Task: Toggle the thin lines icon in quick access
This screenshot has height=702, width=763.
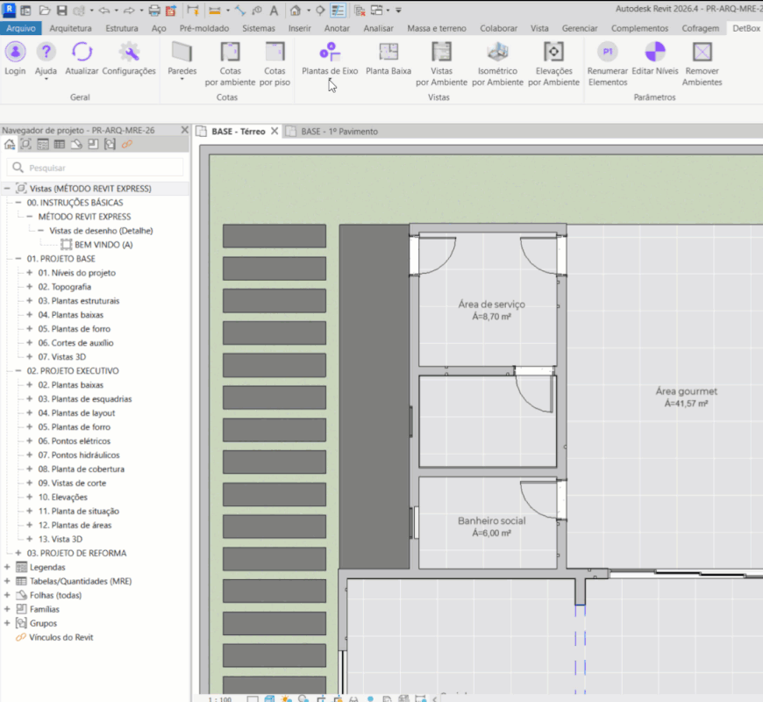Action: coord(338,11)
